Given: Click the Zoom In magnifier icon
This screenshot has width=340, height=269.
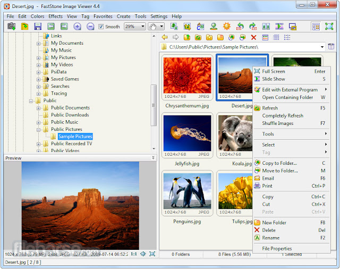Looking at the screenshot, I should click(x=77, y=27).
